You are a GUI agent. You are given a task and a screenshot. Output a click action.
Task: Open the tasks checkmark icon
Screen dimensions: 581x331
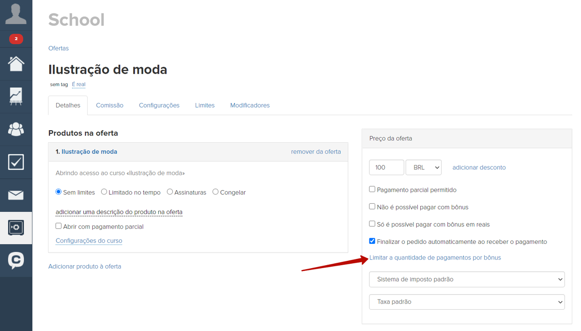(x=16, y=162)
